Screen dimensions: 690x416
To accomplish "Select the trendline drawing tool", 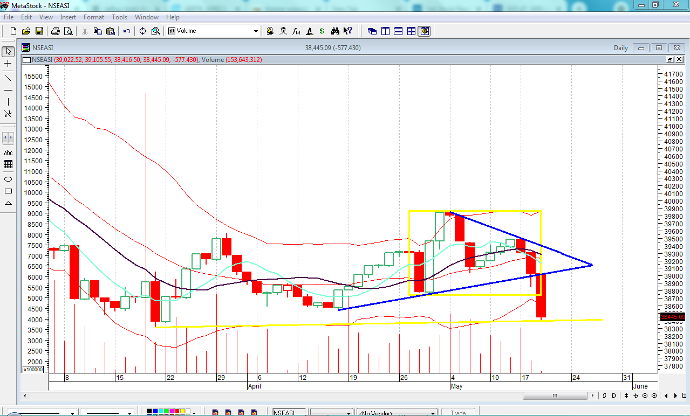I will pos(8,78).
